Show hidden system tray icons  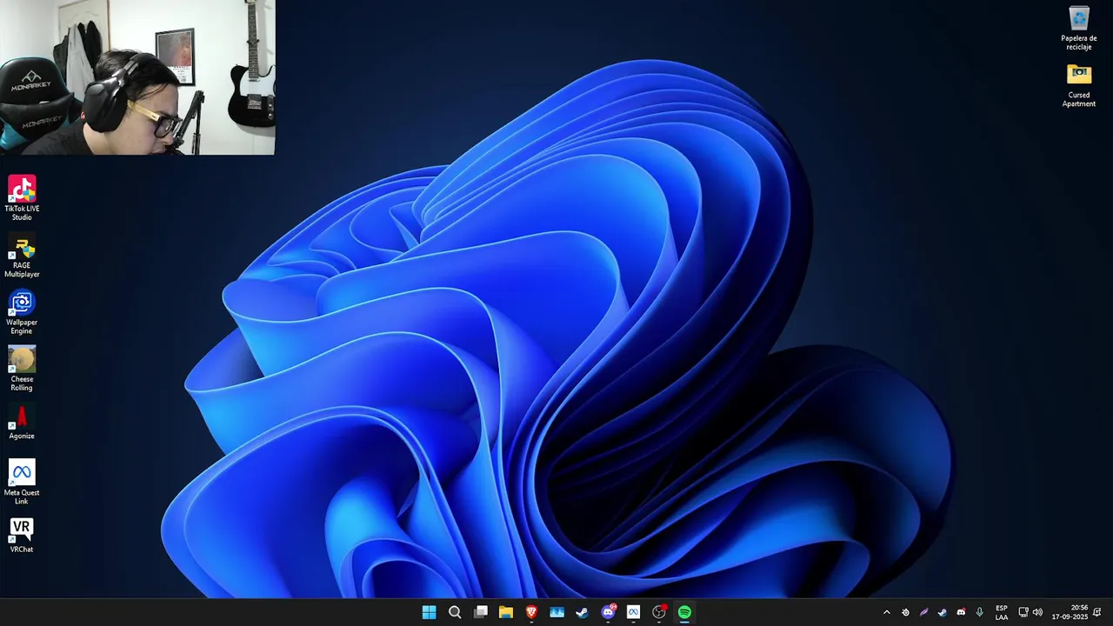886,612
